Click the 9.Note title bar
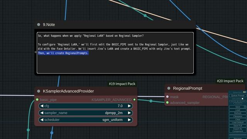This screenshot has width=247, height=139. coord(115,25)
